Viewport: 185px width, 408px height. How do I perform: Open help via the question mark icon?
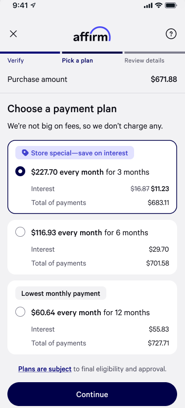[x=171, y=34]
